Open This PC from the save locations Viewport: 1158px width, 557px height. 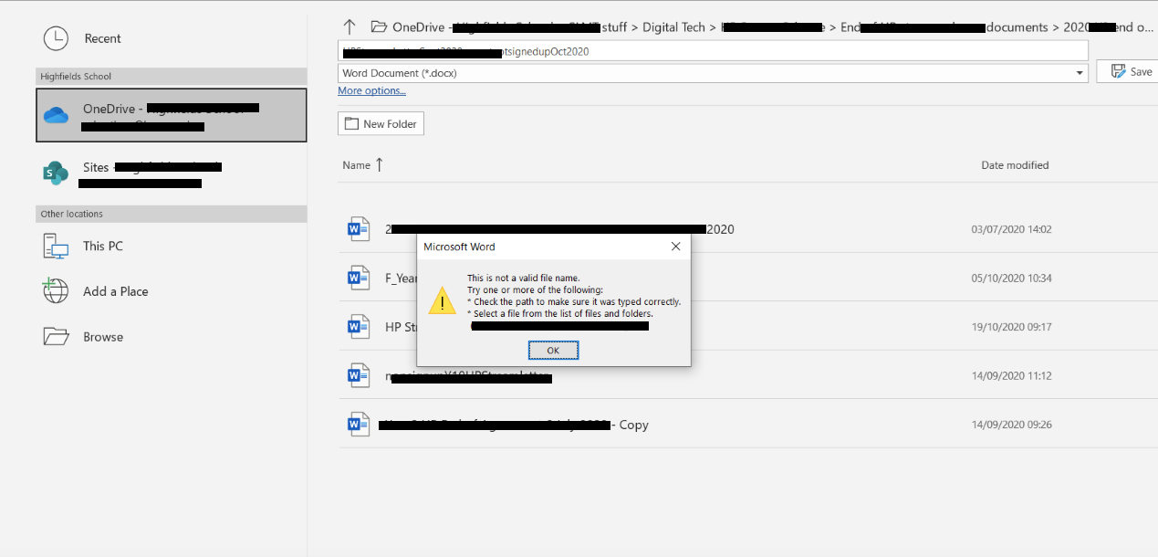tap(56, 246)
